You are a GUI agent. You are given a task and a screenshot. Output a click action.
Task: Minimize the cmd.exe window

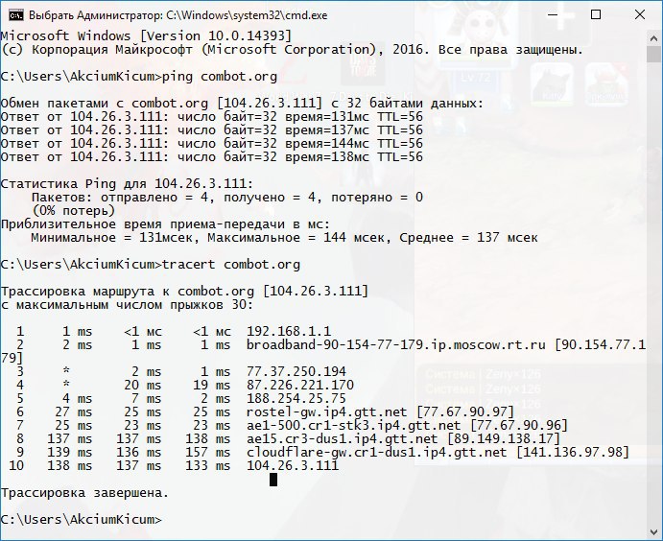(x=553, y=15)
